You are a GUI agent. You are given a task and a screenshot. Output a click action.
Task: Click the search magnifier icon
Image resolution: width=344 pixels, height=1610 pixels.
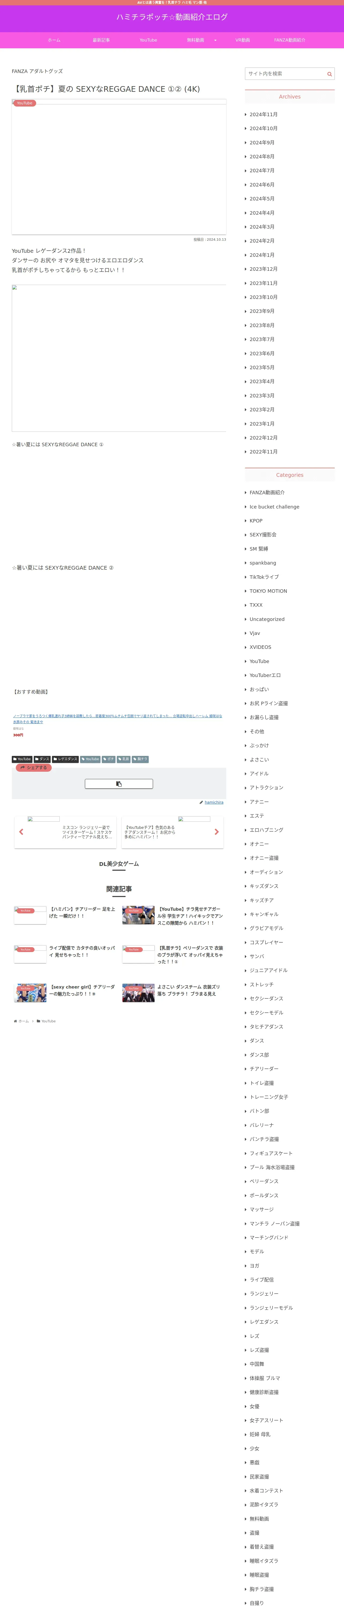[329, 74]
